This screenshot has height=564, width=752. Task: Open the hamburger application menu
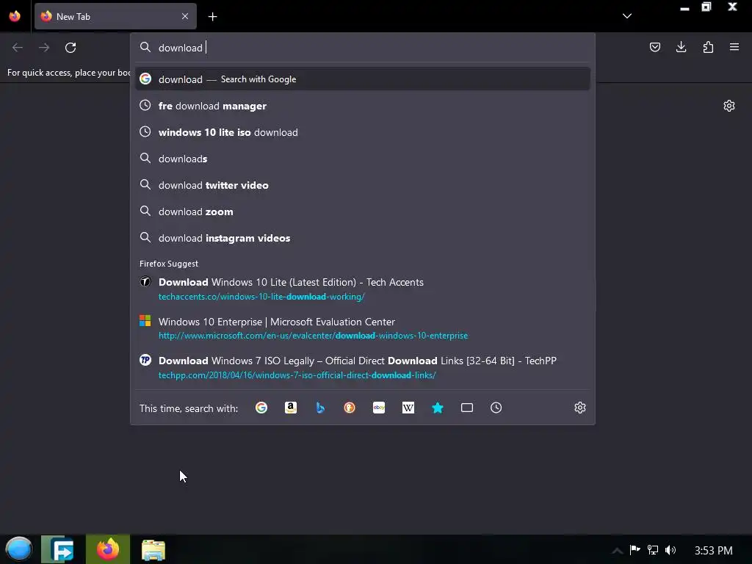[x=734, y=47]
